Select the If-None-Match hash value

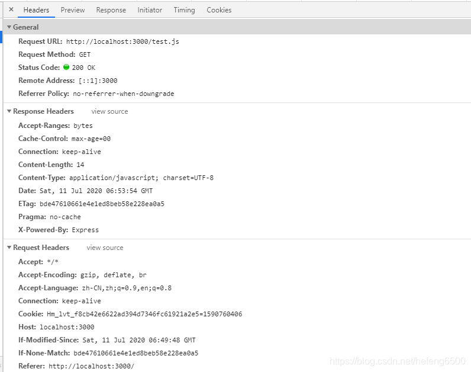[136, 353]
